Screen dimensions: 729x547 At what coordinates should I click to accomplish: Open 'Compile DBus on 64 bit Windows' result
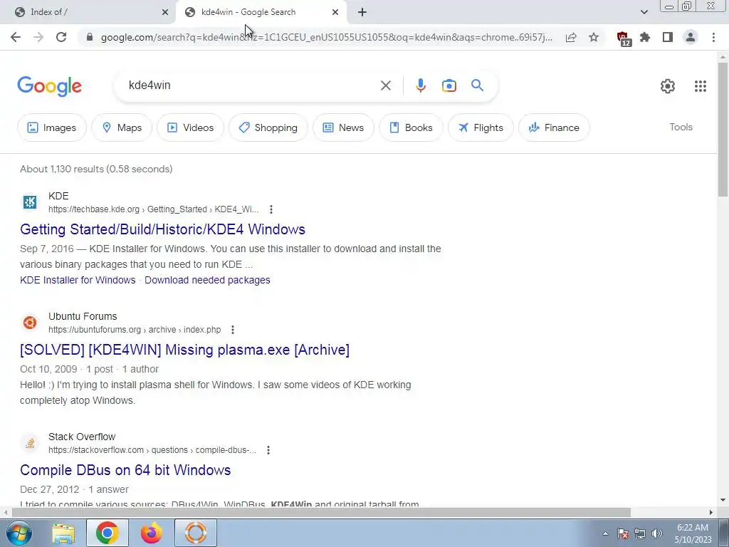click(x=125, y=470)
